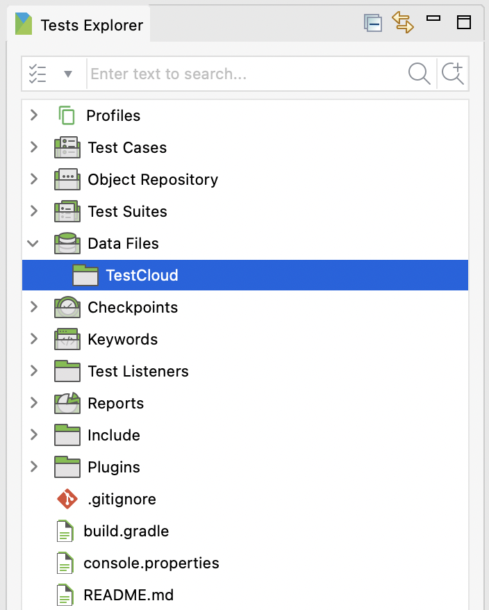489x610 pixels.
Task: Click the magnifier search icon
Action: pyautogui.click(x=419, y=74)
